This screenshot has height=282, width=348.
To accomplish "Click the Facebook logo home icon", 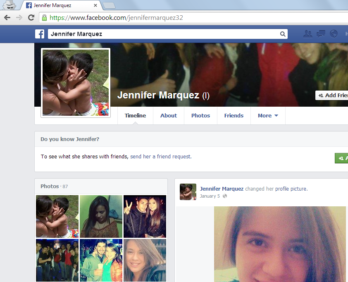I will coord(40,34).
